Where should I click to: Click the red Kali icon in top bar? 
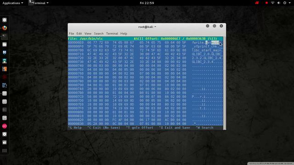click(x=257, y=3)
